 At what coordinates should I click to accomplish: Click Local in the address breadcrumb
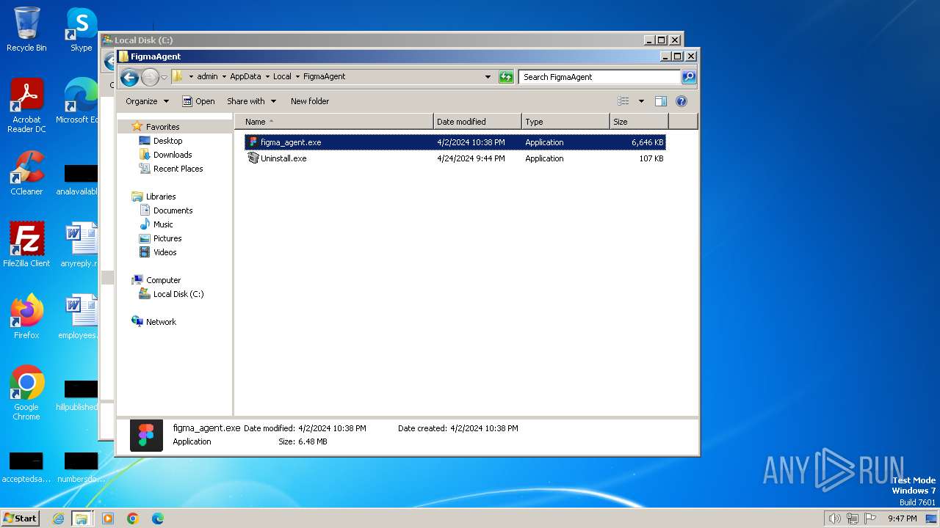point(282,76)
